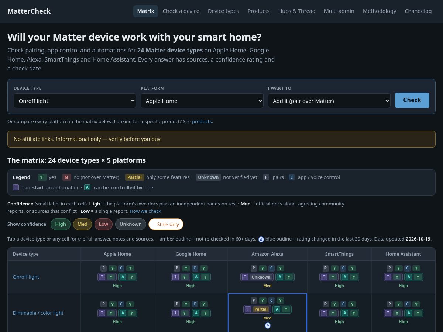Click the 'Apple Home' column header

click(117, 254)
